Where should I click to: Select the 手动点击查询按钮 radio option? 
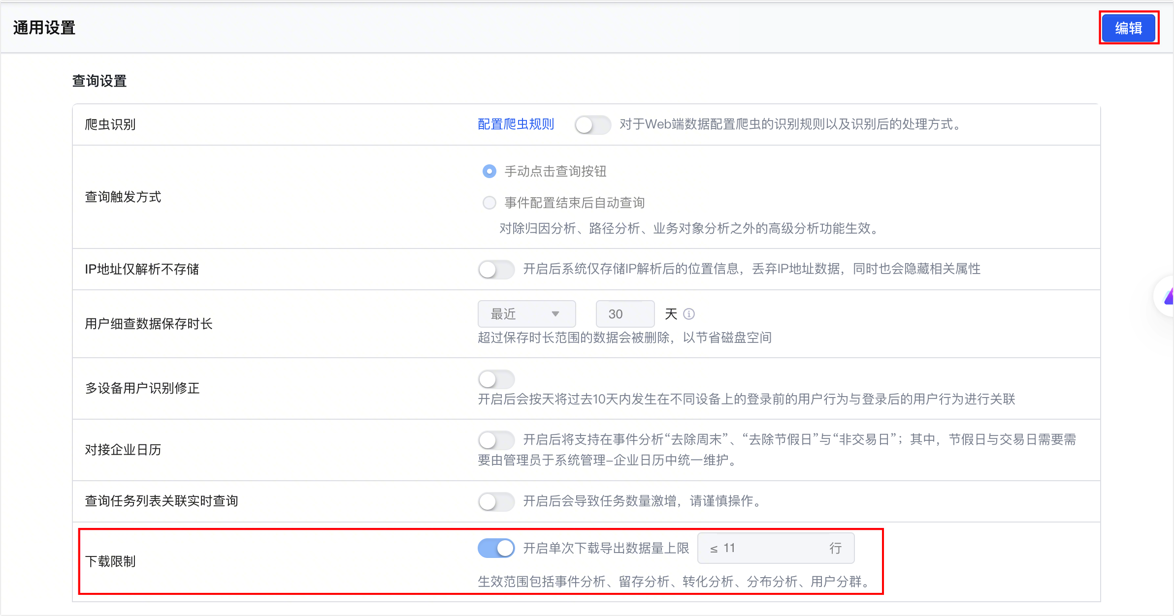point(489,171)
